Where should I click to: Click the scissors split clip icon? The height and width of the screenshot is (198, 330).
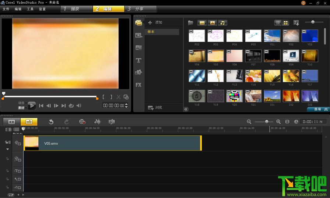119,97
